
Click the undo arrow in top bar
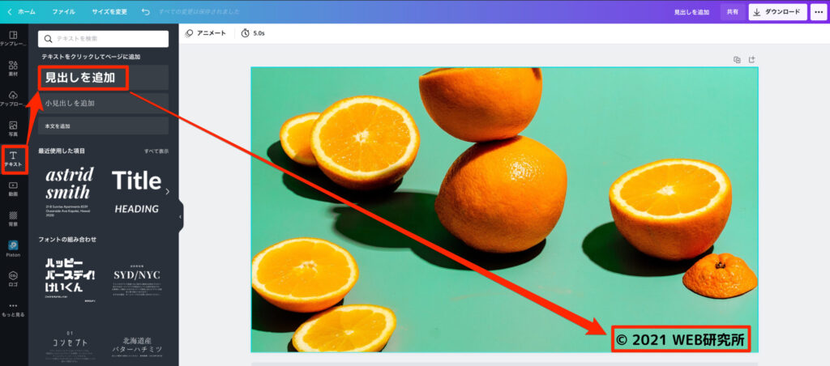click(x=145, y=12)
